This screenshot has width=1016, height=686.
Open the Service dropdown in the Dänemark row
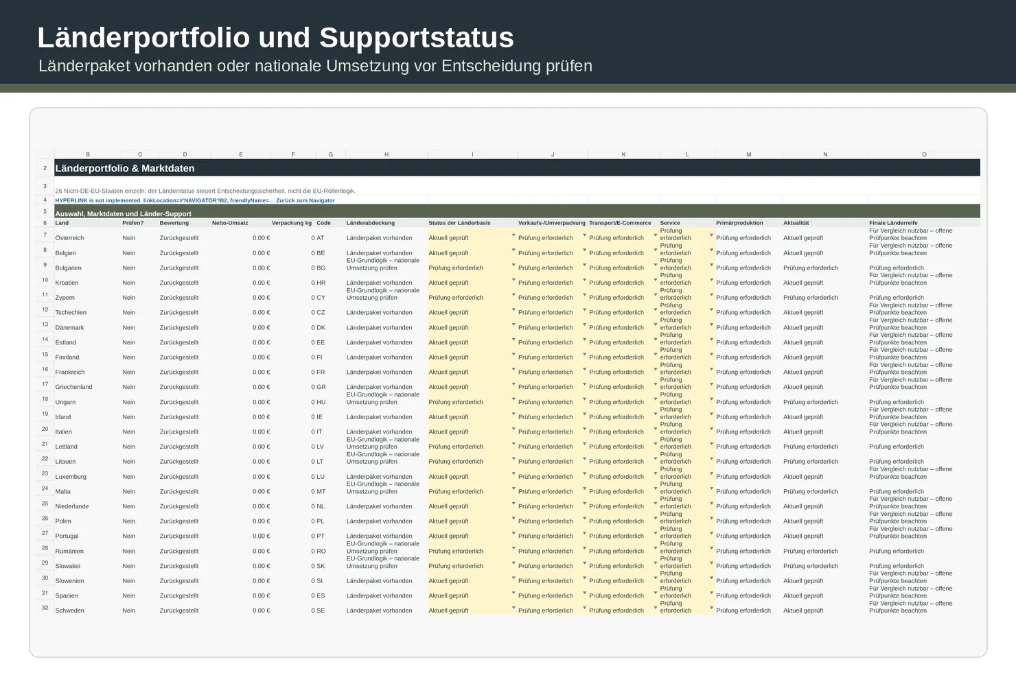[712, 325]
